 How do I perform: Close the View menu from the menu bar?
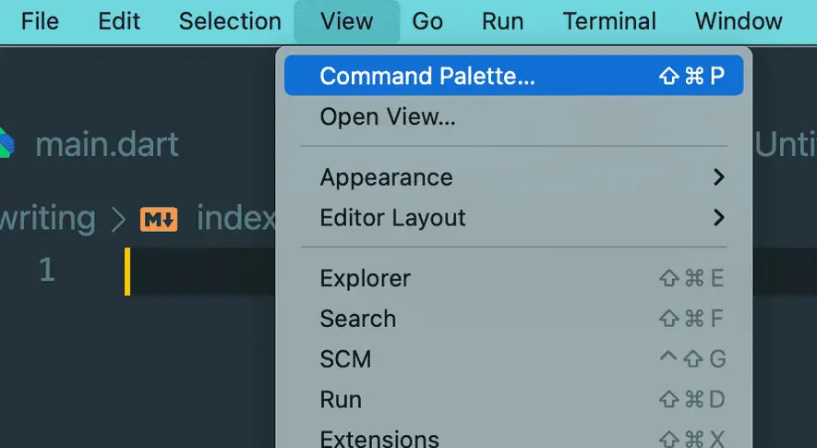click(346, 22)
